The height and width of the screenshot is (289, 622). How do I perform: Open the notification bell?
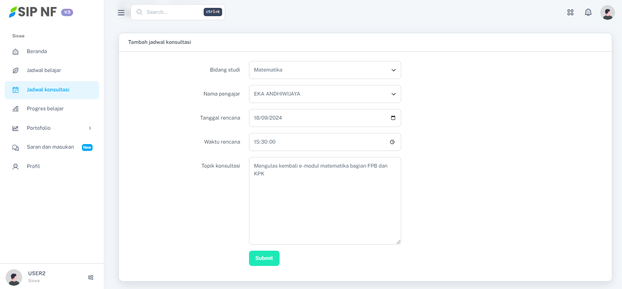pos(588,12)
